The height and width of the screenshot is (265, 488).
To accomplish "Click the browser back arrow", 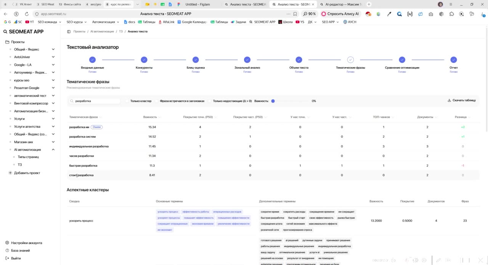I will point(5,14).
